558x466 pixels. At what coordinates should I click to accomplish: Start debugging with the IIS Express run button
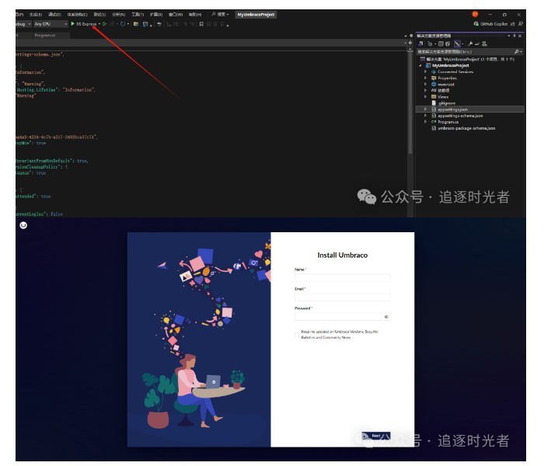(84, 24)
